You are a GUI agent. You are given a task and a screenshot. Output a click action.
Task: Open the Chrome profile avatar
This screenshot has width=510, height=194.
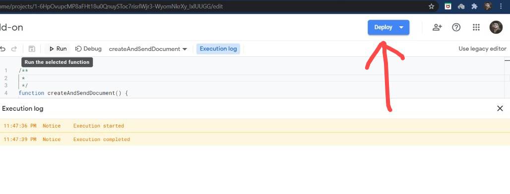487,6
